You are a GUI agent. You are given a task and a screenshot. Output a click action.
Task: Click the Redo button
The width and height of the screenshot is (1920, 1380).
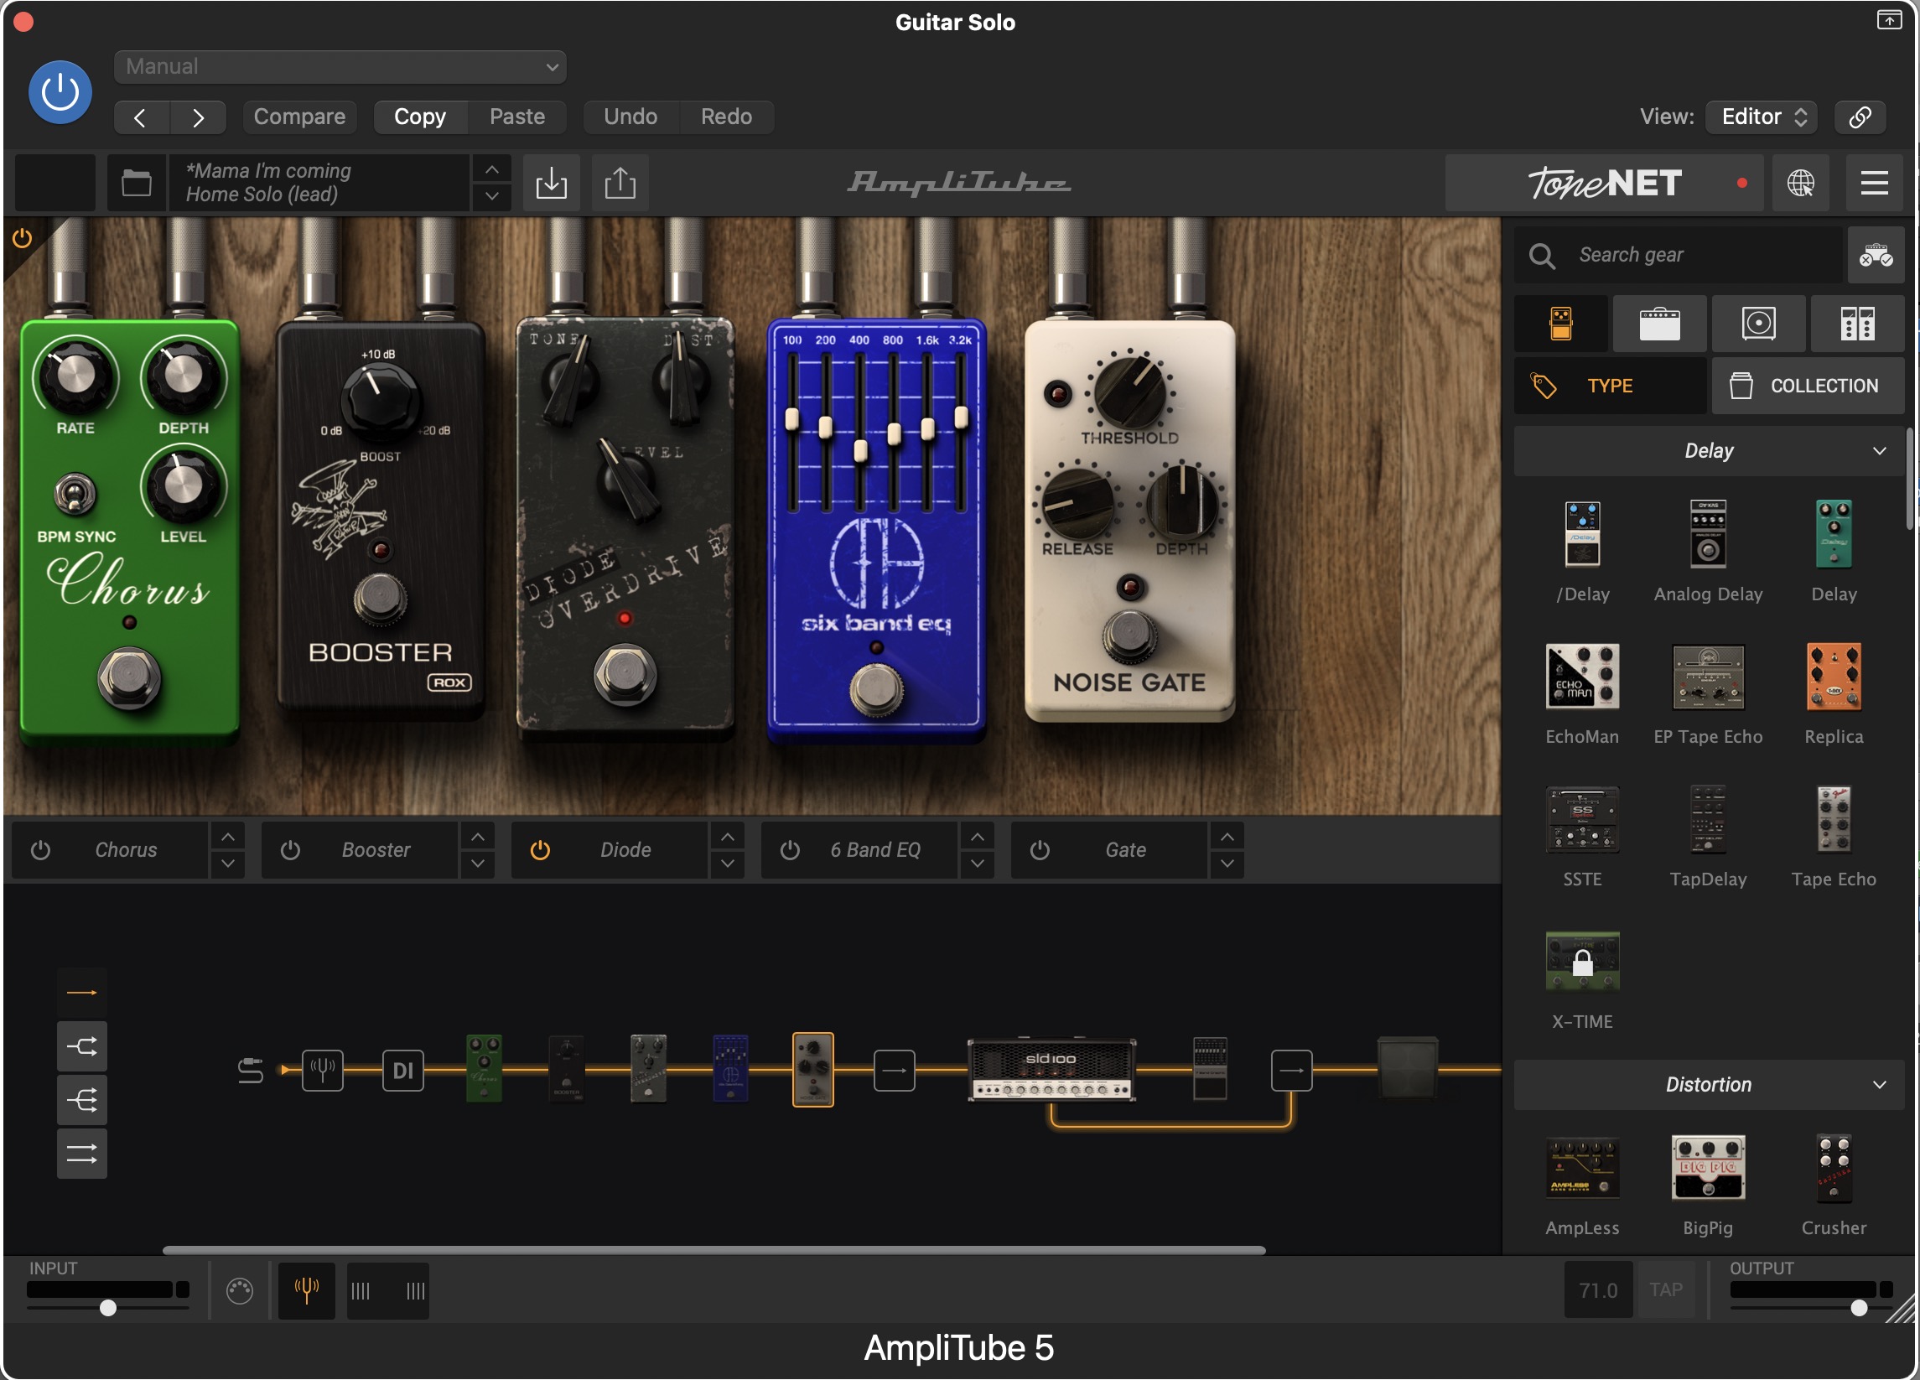pos(726,117)
